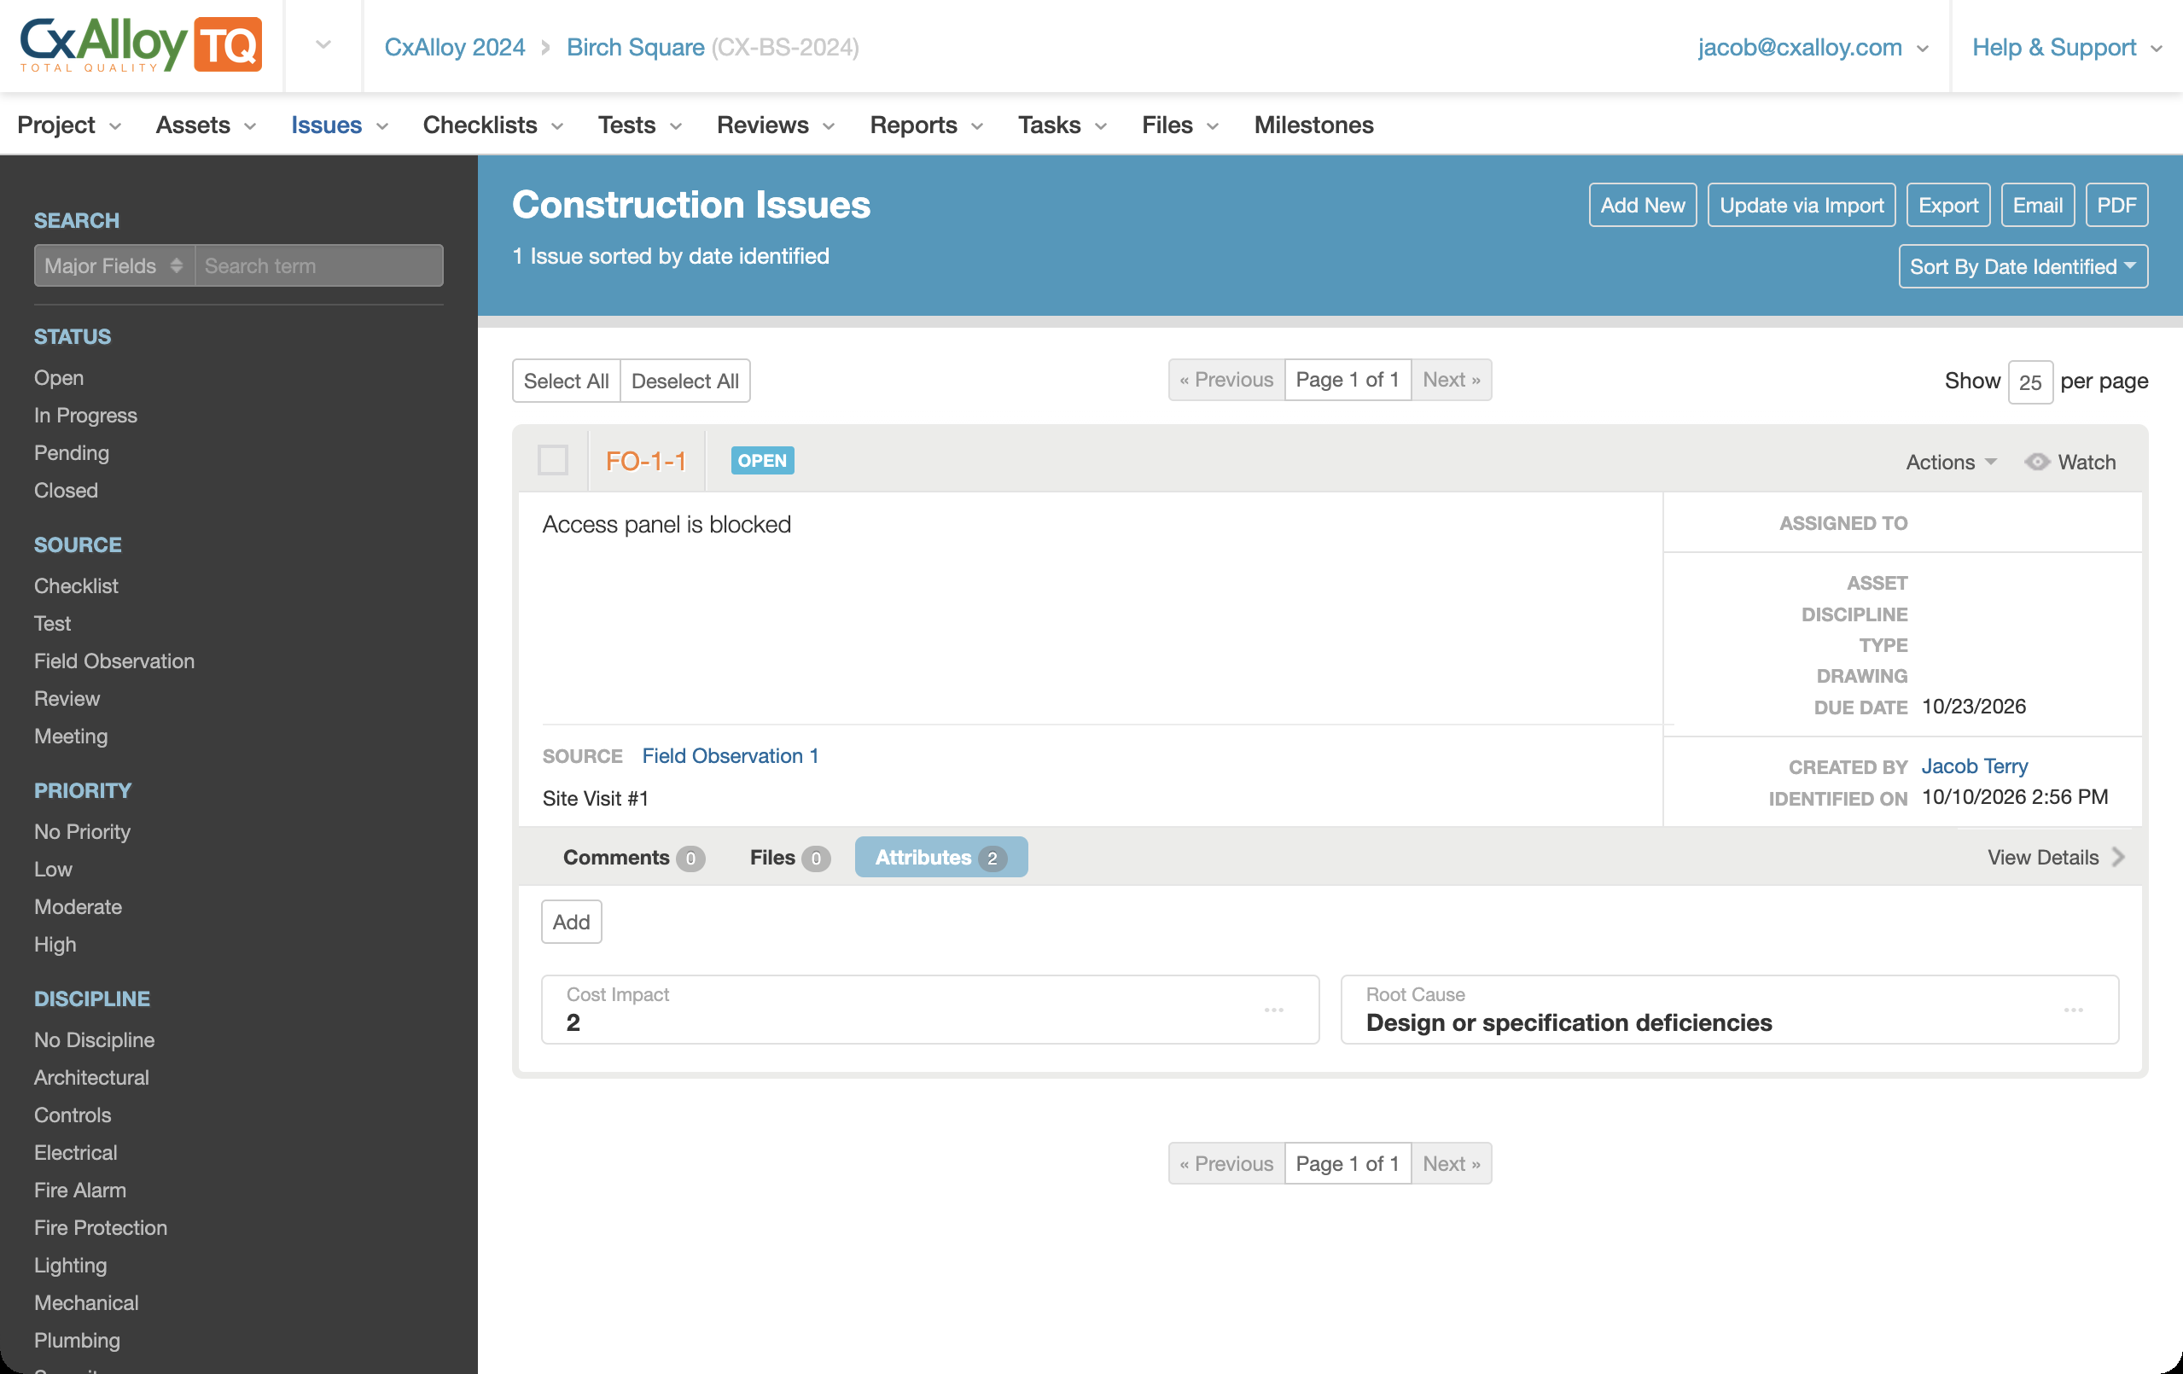Click the CxAlloy TQ logo

(141, 45)
